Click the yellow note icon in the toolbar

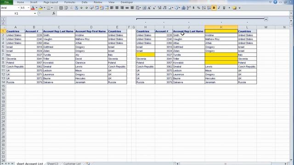pyautogui.click(x=234, y=8)
